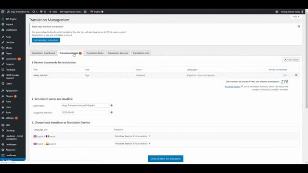Click Get translation instructions button

(46, 40)
